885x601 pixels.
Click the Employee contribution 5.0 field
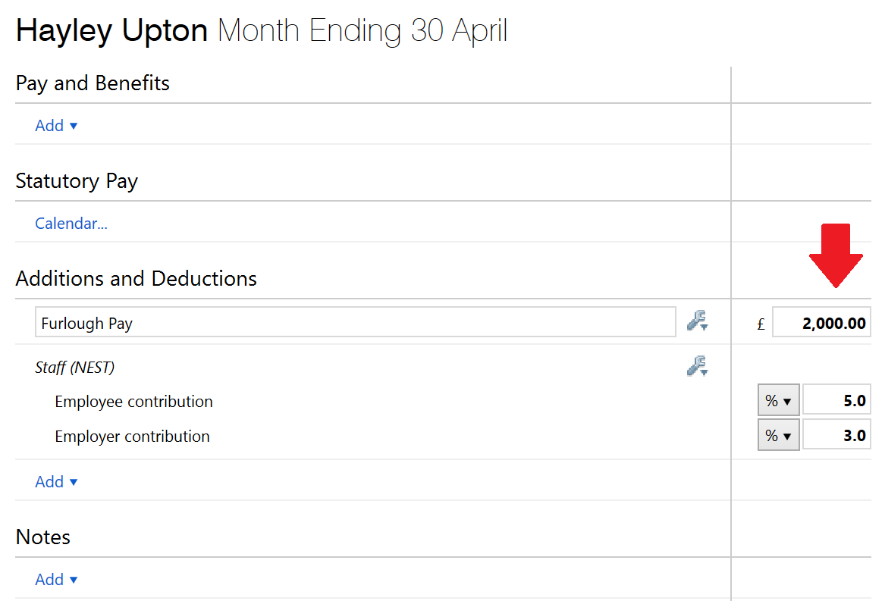tap(836, 400)
